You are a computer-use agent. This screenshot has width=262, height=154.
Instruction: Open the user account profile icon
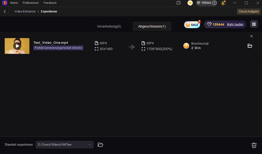[x=223, y=3]
